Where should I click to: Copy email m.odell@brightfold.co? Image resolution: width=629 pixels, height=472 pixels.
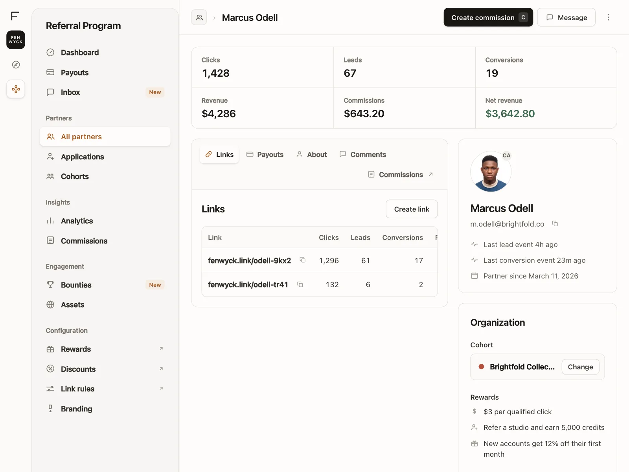click(x=555, y=223)
